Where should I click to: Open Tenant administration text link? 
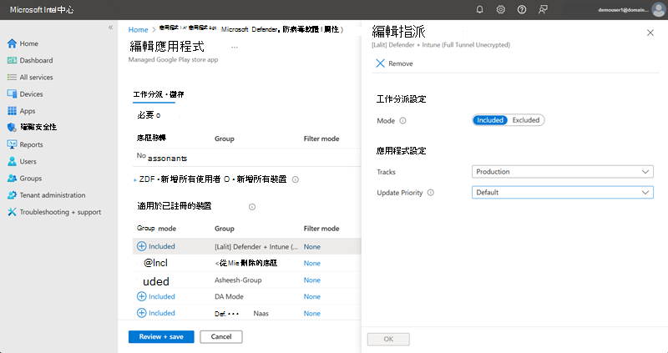pos(53,195)
